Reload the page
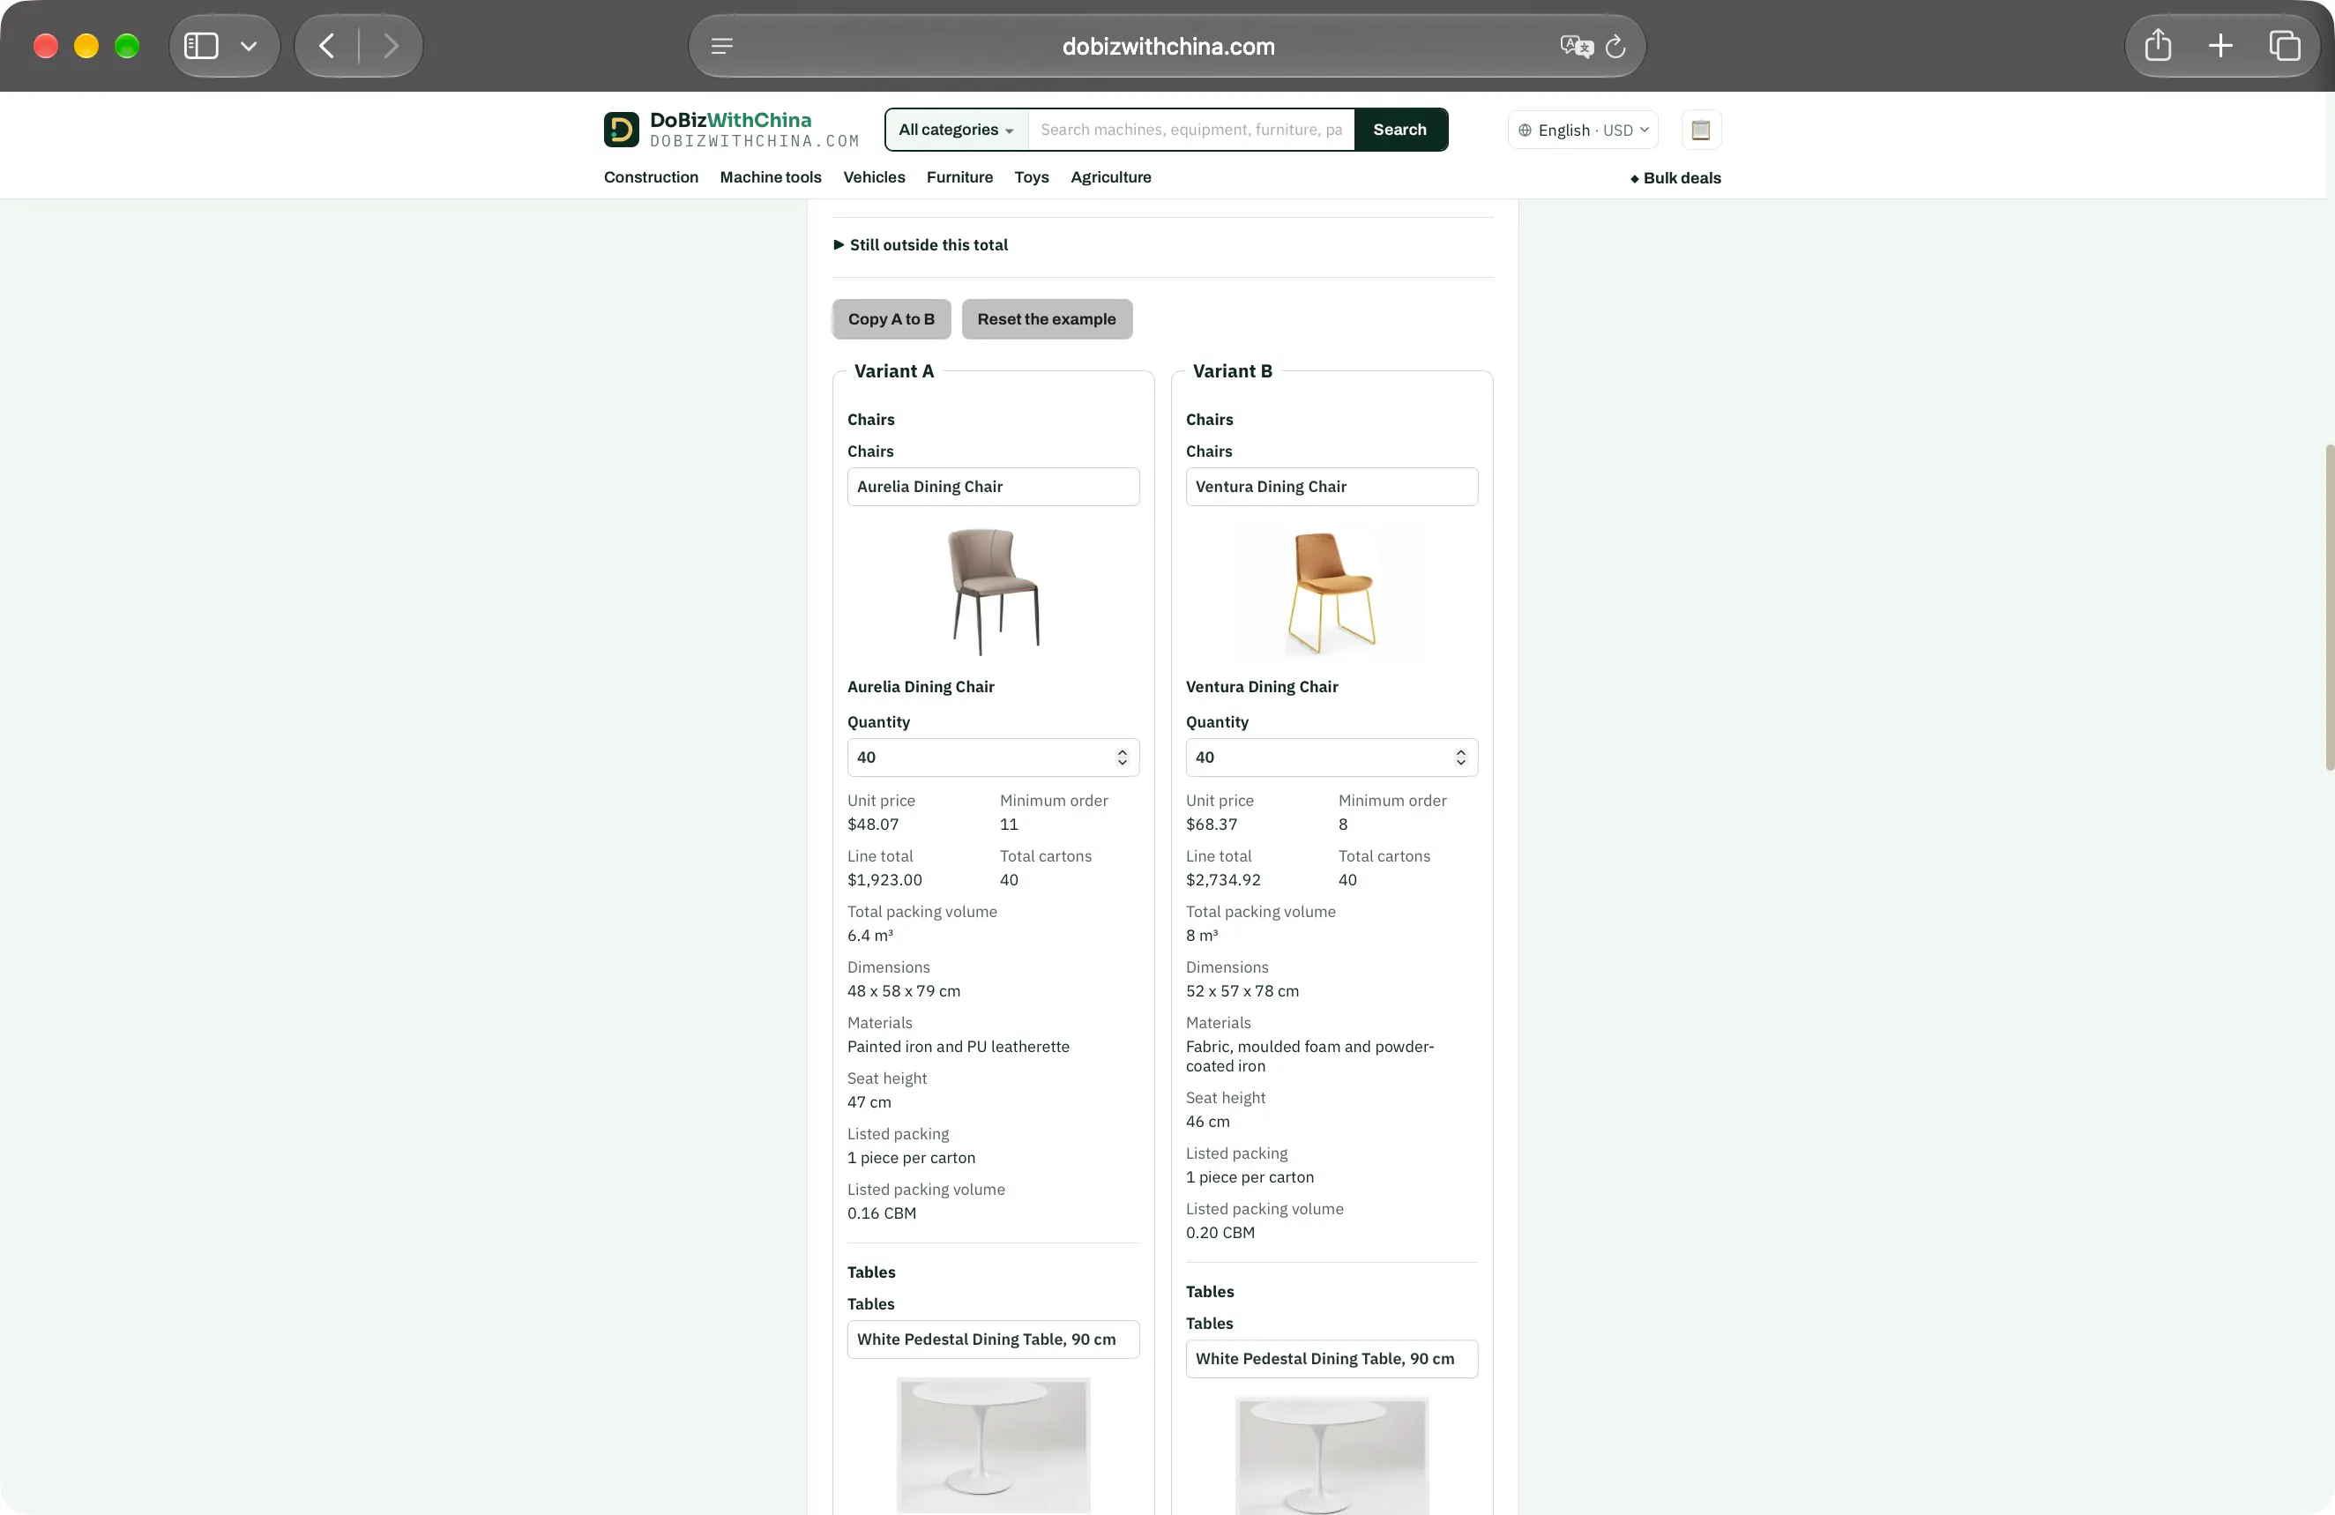Viewport: 2335px width, 1515px height. pos(1615,46)
